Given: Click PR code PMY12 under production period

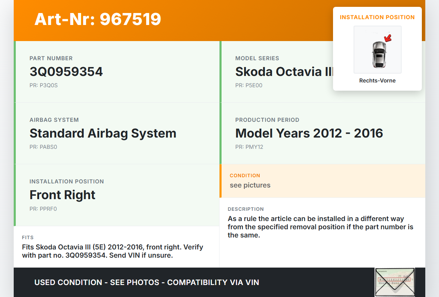Looking at the screenshot, I should (249, 147).
